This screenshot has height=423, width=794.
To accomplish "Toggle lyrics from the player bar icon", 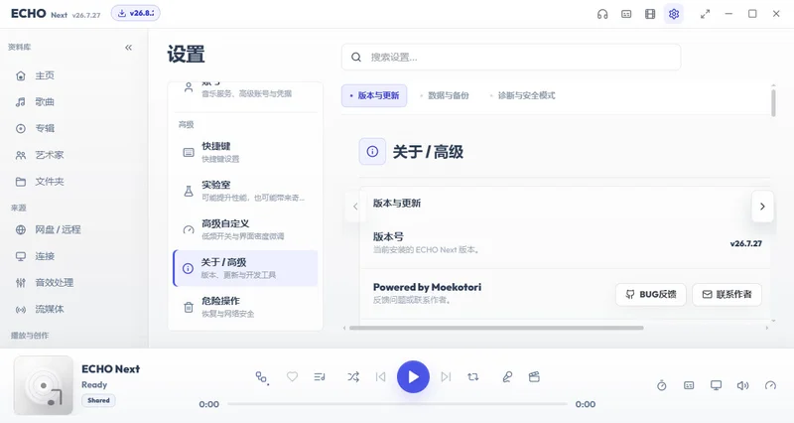I will click(x=689, y=385).
